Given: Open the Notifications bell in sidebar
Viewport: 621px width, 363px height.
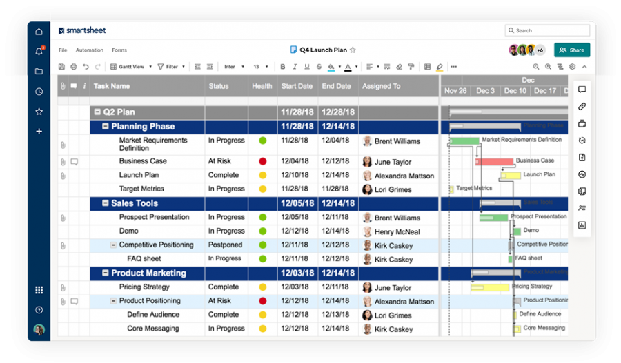Looking at the screenshot, I should 39,52.
